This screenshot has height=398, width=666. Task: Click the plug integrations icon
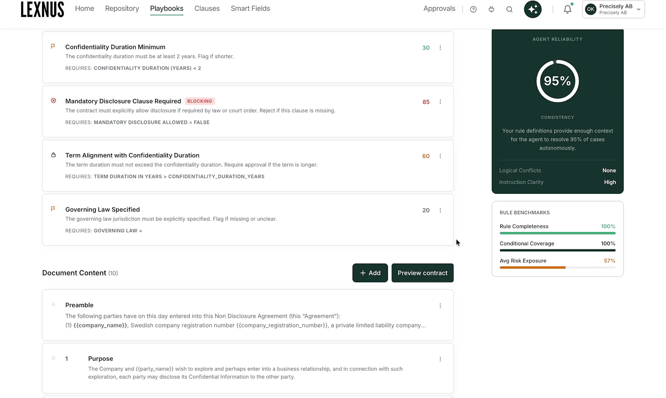(492, 9)
